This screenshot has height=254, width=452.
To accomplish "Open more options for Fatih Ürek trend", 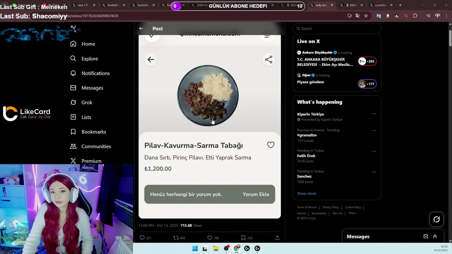I will [x=374, y=151].
